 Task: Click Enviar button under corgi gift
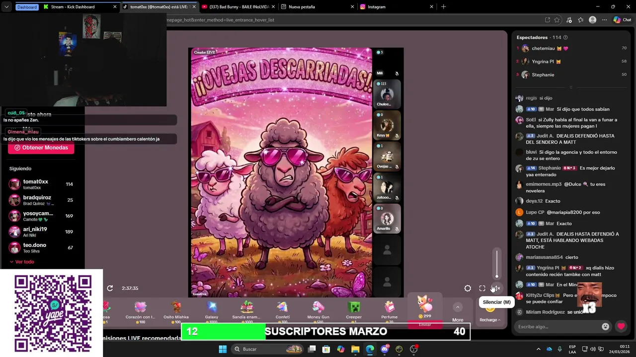[x=425, y=325]
